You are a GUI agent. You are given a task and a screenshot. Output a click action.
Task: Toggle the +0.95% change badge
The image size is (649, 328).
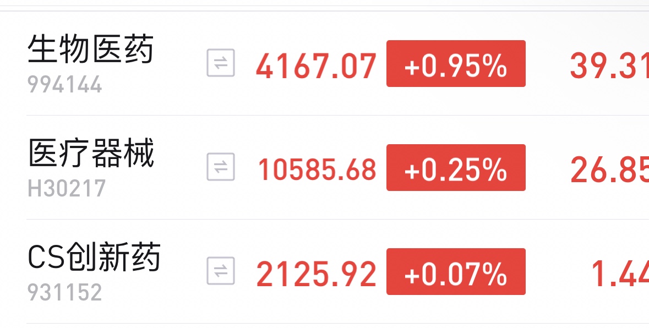click(x=456, y=64)
